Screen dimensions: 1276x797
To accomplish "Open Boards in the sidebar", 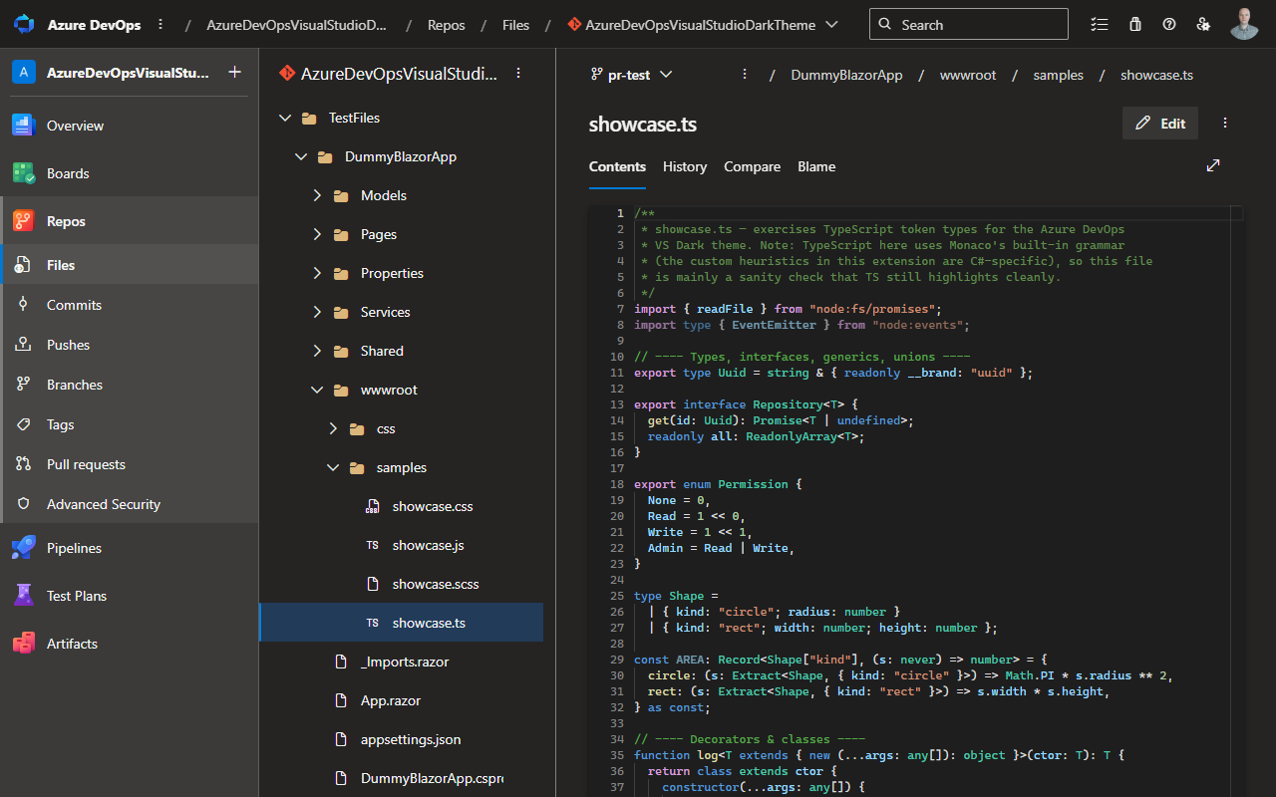I will pyautogui.click(x=130, y=173).
